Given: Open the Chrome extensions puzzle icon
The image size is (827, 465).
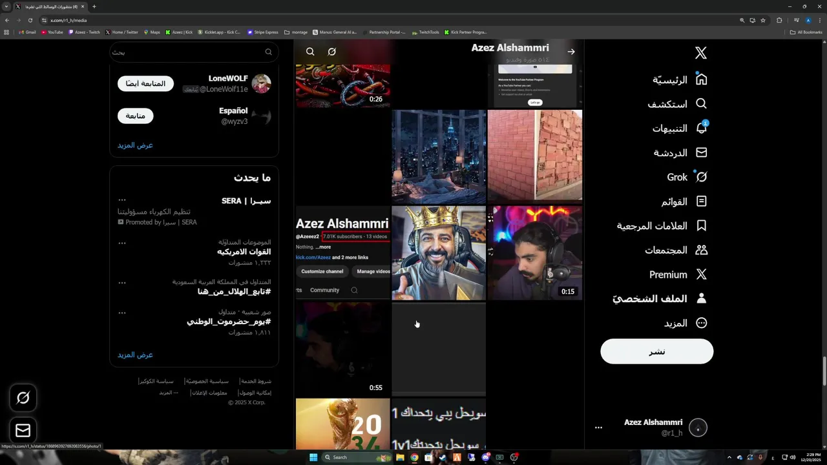Looking at the screenshot, I should point(779,20).
